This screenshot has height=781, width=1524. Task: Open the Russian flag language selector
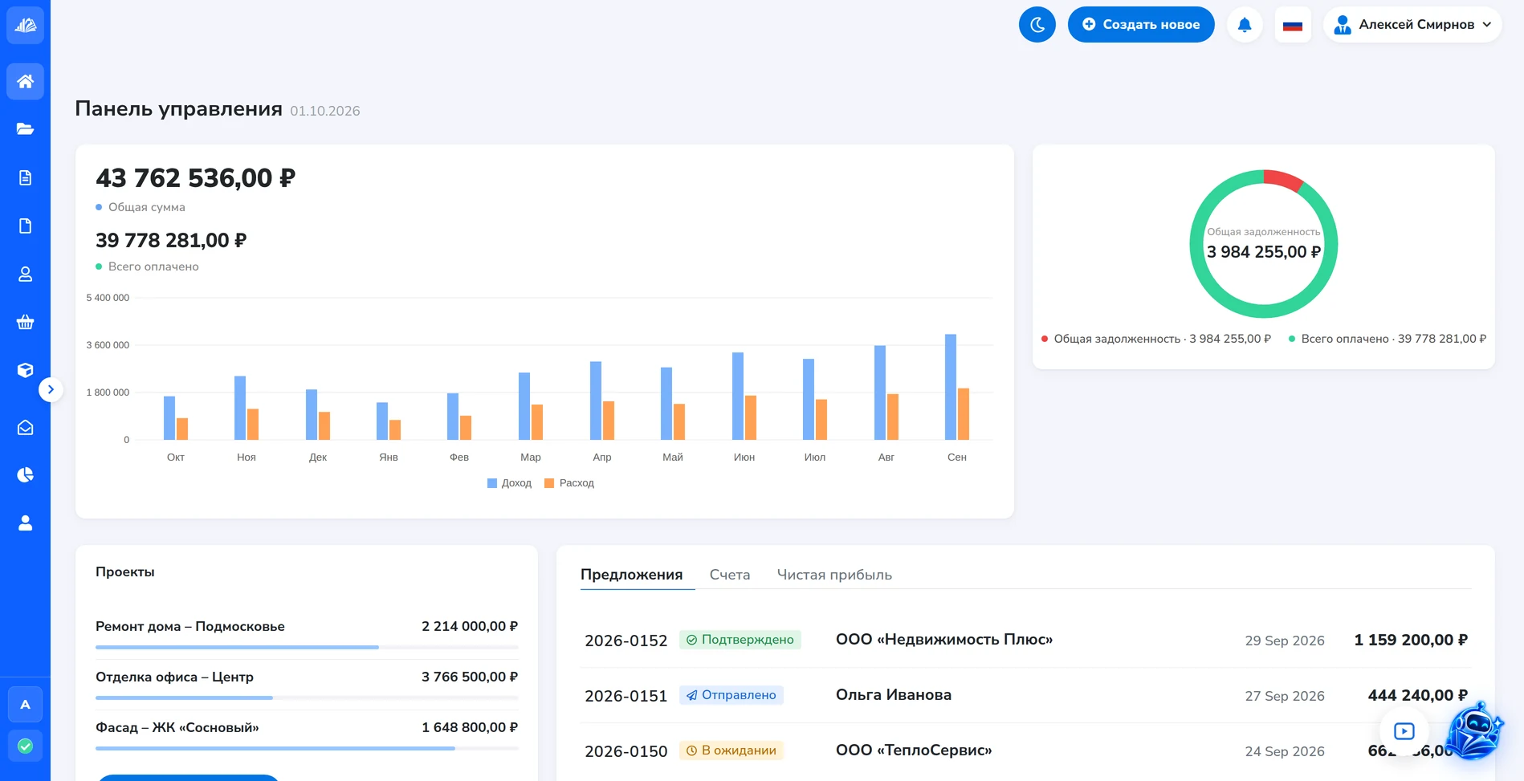click(1293, 25)
